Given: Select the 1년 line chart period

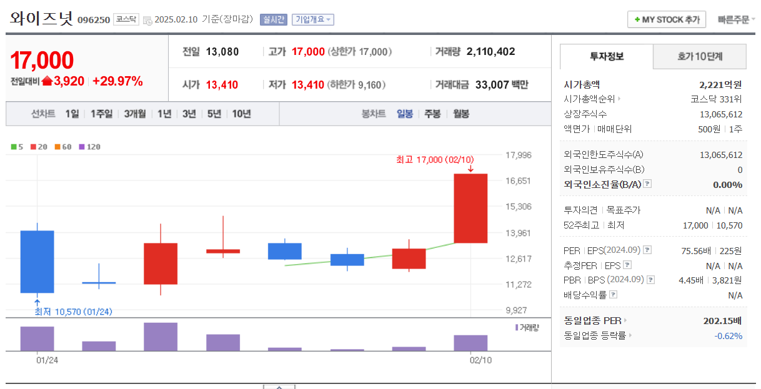Looking at the screenshot, I should 164,114.
